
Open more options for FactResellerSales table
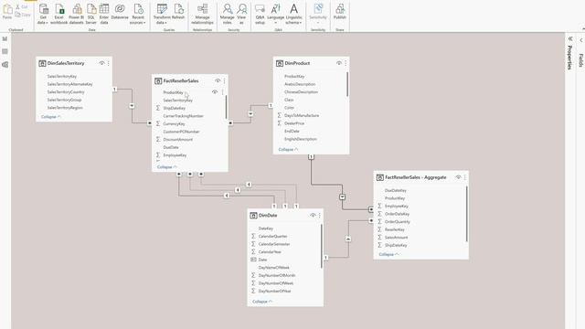pyautogui.click(x=224, y=81)
